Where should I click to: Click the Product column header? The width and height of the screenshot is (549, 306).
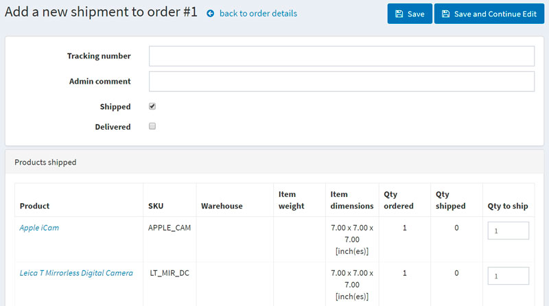pos(35,206)
